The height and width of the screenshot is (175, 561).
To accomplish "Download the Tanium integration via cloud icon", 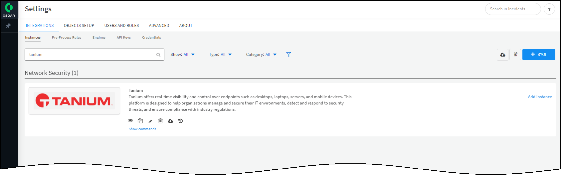I will [x=170, y=121].
